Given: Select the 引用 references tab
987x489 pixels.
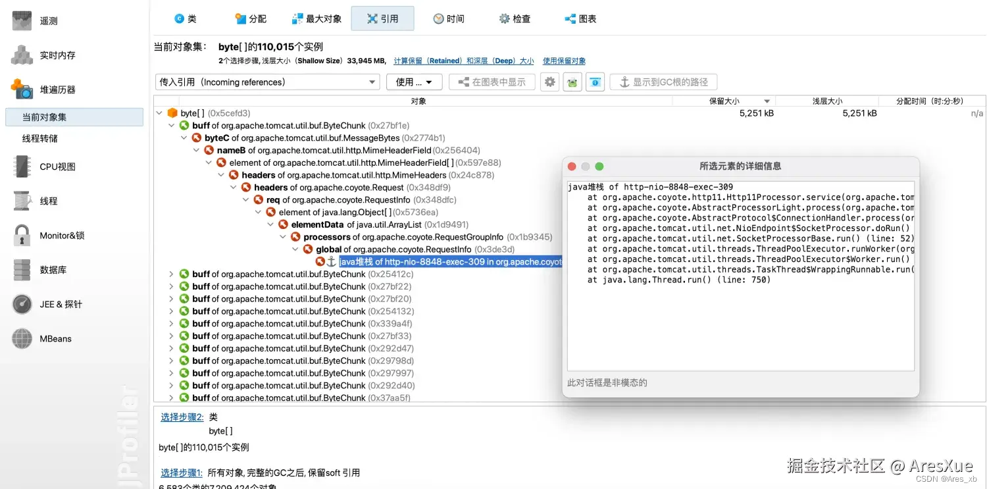Looking at the screenshot, I should click(x=382, y=18).
